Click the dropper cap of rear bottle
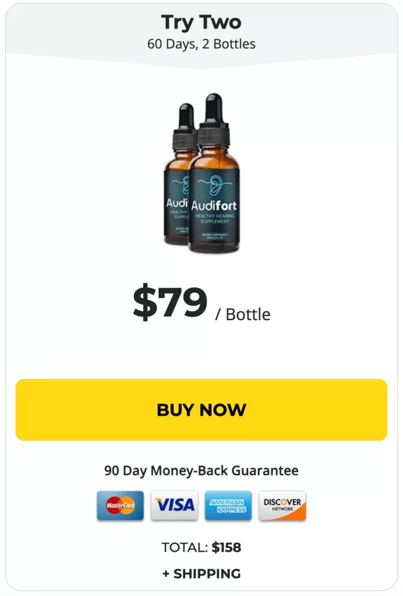 (185, 126)
